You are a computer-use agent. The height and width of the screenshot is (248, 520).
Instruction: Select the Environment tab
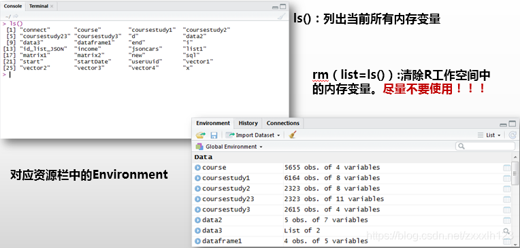point(213,123)
